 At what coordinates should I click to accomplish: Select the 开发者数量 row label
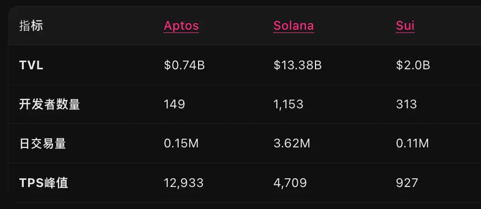50,105
